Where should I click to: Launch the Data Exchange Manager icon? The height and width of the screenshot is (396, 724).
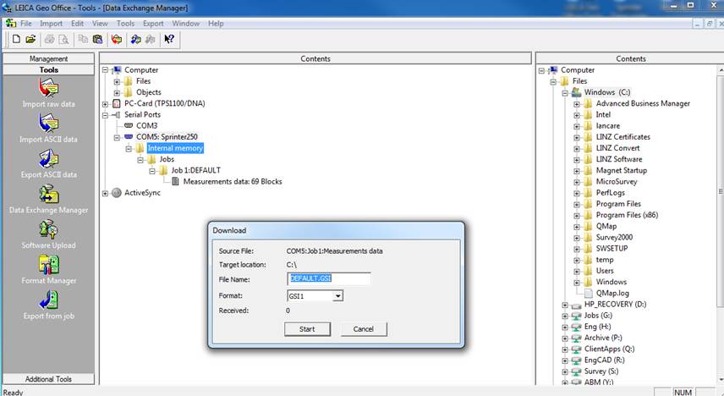(48, 195)
